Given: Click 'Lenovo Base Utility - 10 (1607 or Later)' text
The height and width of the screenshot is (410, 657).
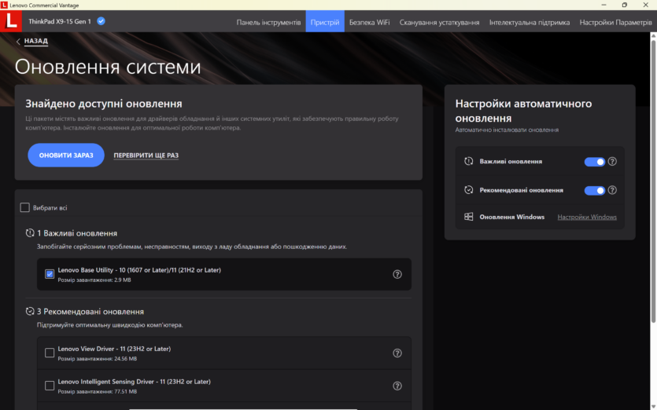Looking at the screenshot, I should point(139,270).
